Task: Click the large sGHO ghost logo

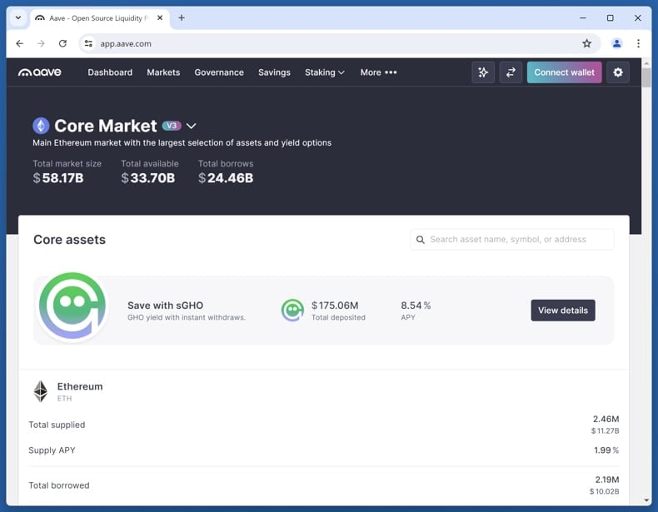Action: (x=72, y=306)
